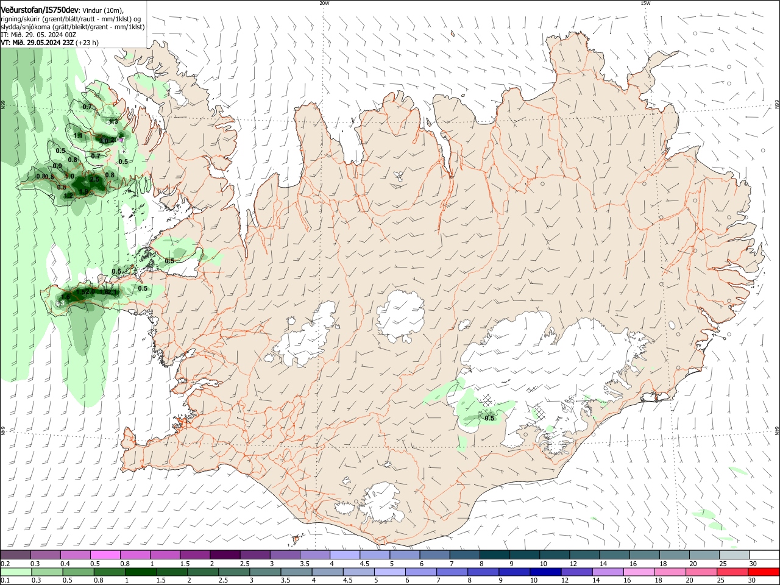Click the 0.3 mauve swatch in the upper legend row

[x=45, y=555]
